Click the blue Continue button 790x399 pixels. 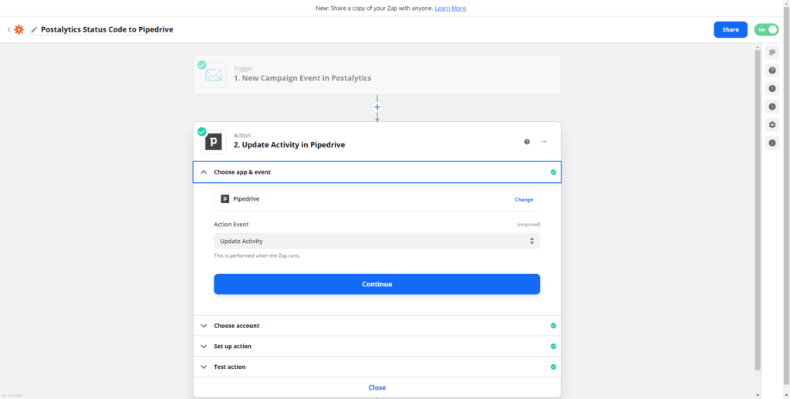tap(376, 284)
